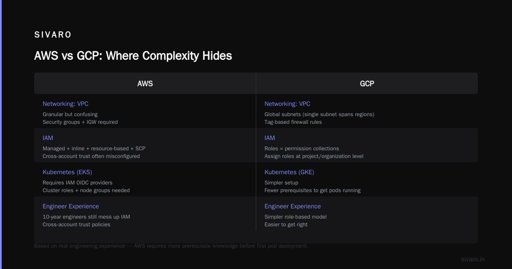Click the AWS column header
Screen dimensions: 512x269
[x=145, y=84]
